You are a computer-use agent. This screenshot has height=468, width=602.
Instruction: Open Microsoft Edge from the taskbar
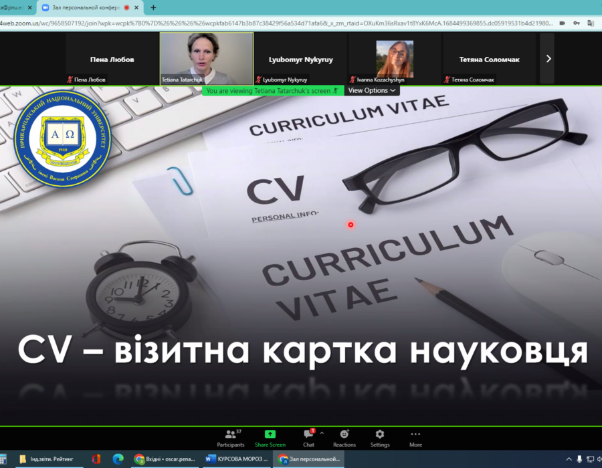click(x=118, y=459)
